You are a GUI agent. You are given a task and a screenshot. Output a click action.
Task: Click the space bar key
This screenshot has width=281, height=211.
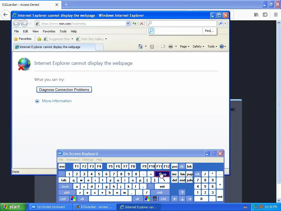[110, 199]
